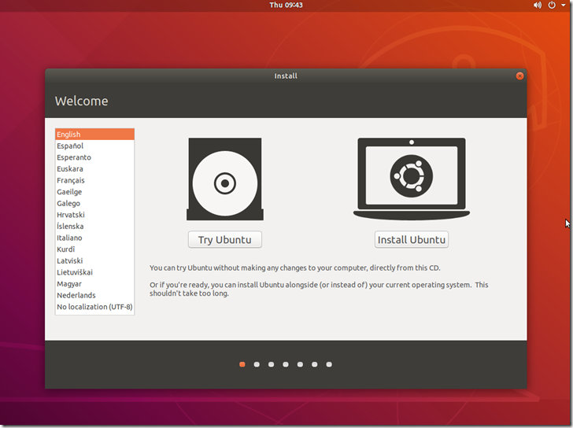The height and width of the screenshot is (428, 573).
Task: Select Gaeilge in the language list
Action: 94,192
